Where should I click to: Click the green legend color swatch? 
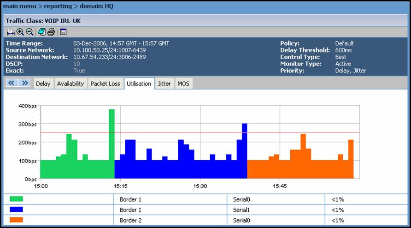point(16,199)
